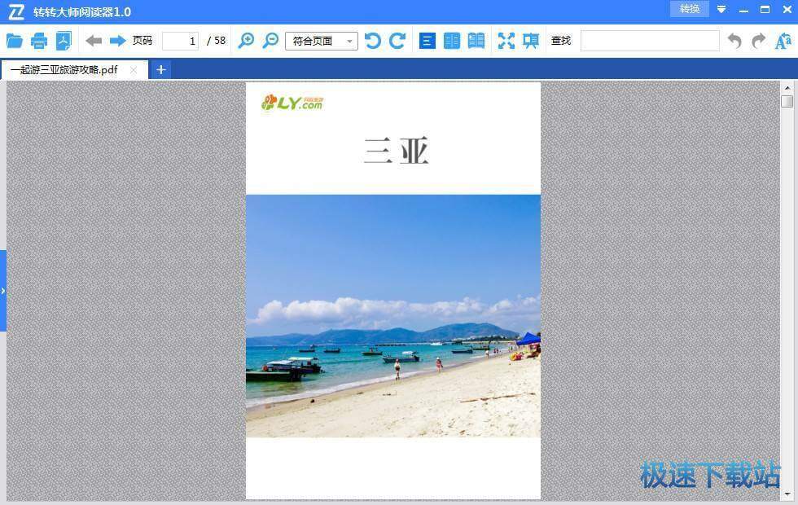798x505 pixels.
Task: Open a PDF file
Action: pyautogui.click(x=15, y=40)
